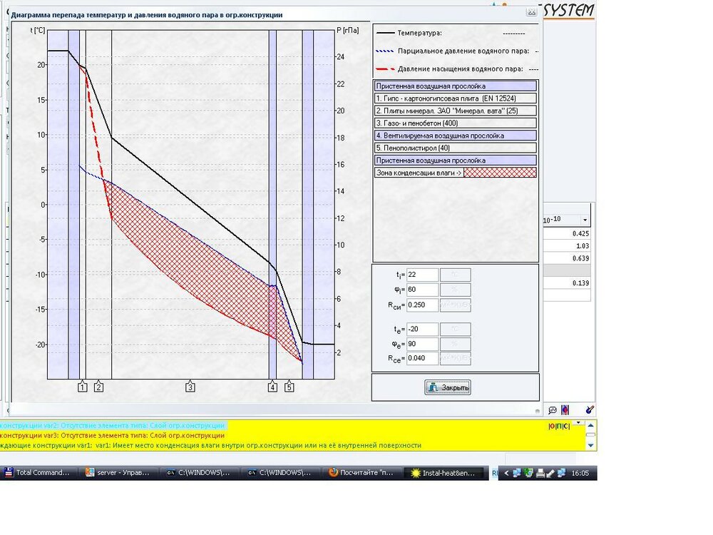Click the ti interior temperature input field
The width and height of the screenshot is (713, 535).
(x=422, y=275)
